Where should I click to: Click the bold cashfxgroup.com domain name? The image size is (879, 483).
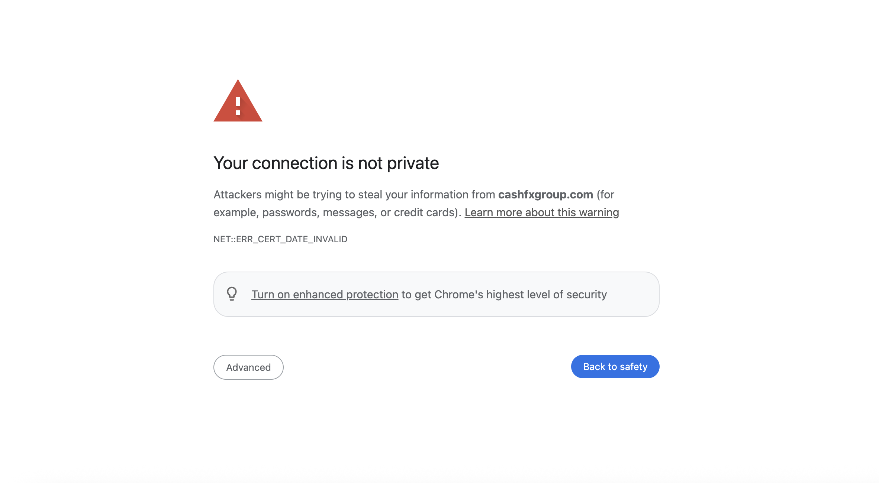click(x=545, y=195)
